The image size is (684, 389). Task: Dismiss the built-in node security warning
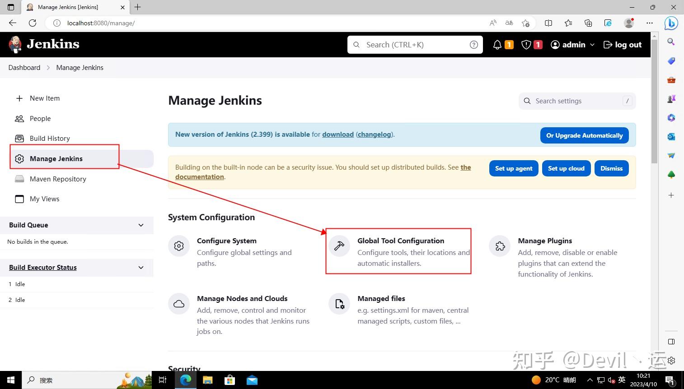coord(612,168)
